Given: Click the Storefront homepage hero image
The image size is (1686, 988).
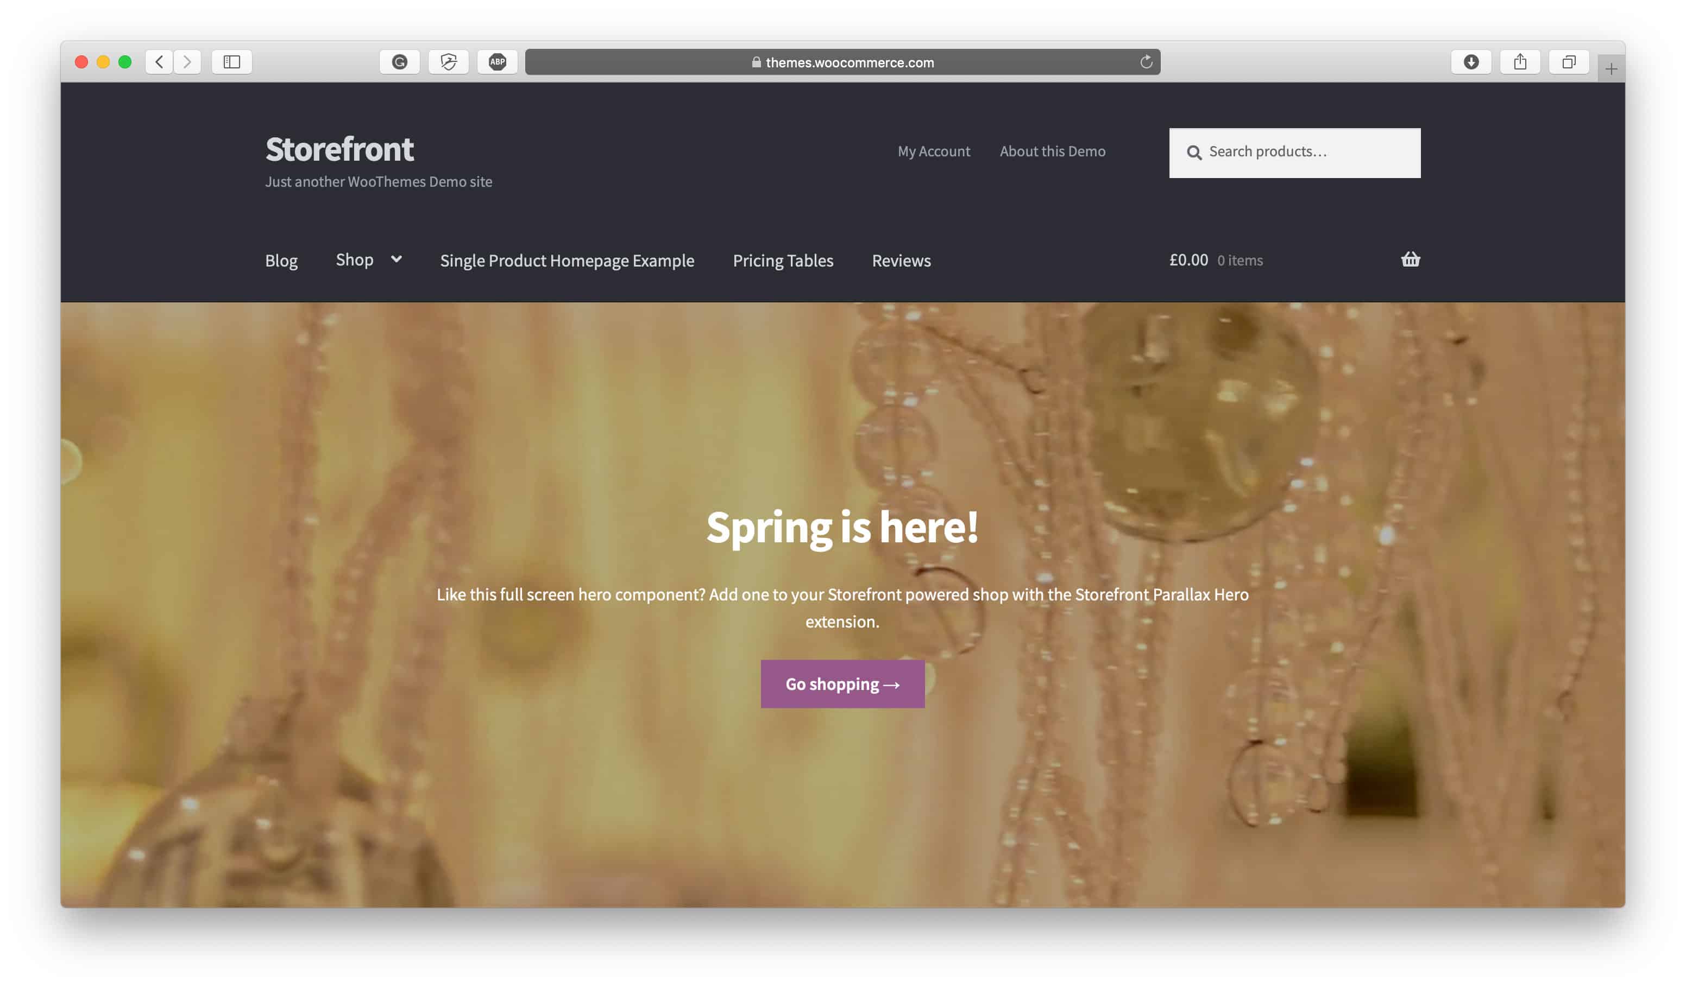Looking at the screenshot, I should [x=841, y=605].
